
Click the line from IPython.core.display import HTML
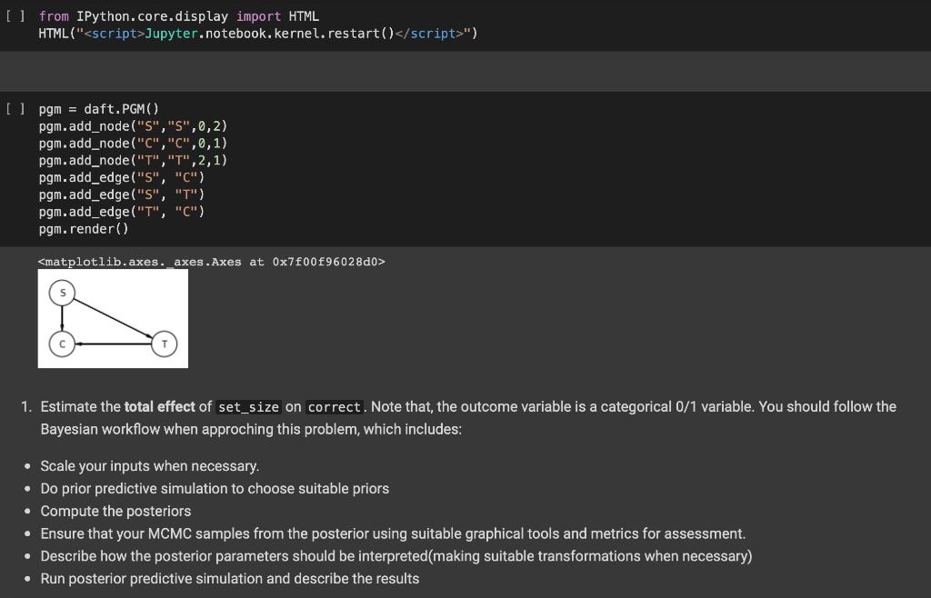tap(178, 15)
